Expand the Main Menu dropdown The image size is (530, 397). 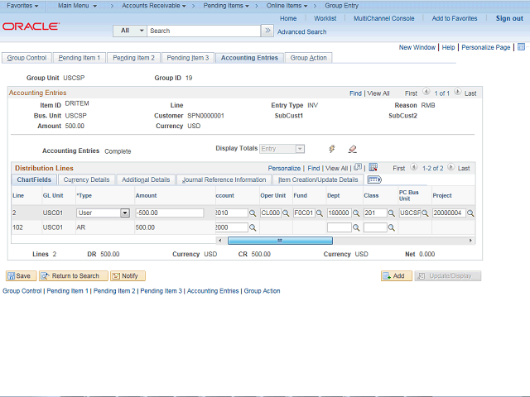point(77,6)
